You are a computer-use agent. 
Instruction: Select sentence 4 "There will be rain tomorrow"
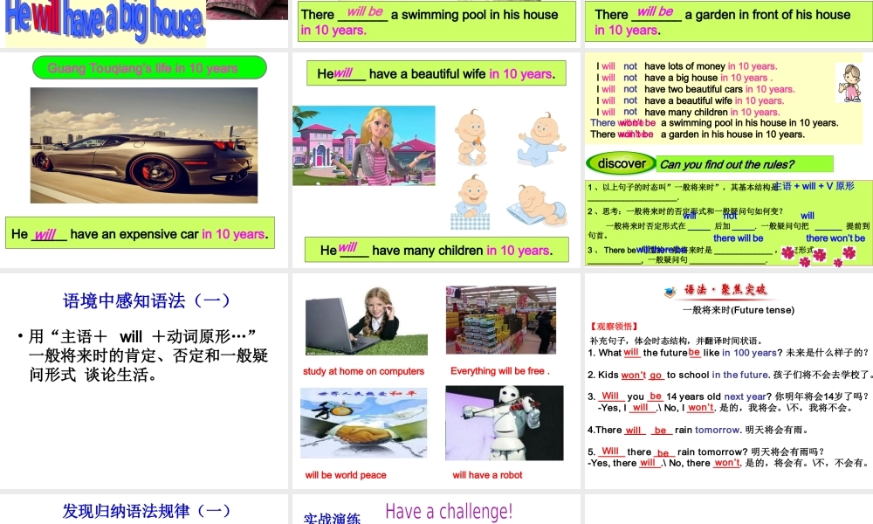click(698, 430)
